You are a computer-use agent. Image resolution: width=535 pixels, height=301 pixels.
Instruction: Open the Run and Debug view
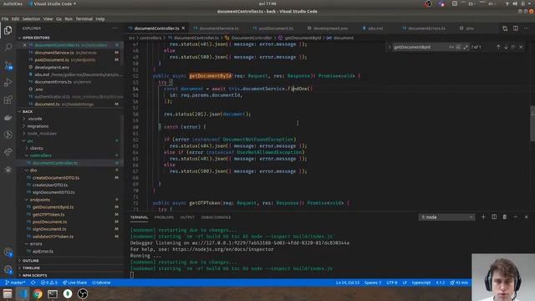[x=8, y=82]
